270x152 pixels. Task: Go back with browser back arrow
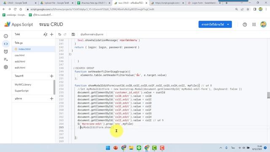pyautogui.click(x=4, y=9)
